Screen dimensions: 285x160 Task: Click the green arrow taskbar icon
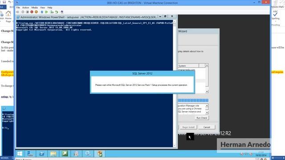pyautogui.click(x=65, y=154)
